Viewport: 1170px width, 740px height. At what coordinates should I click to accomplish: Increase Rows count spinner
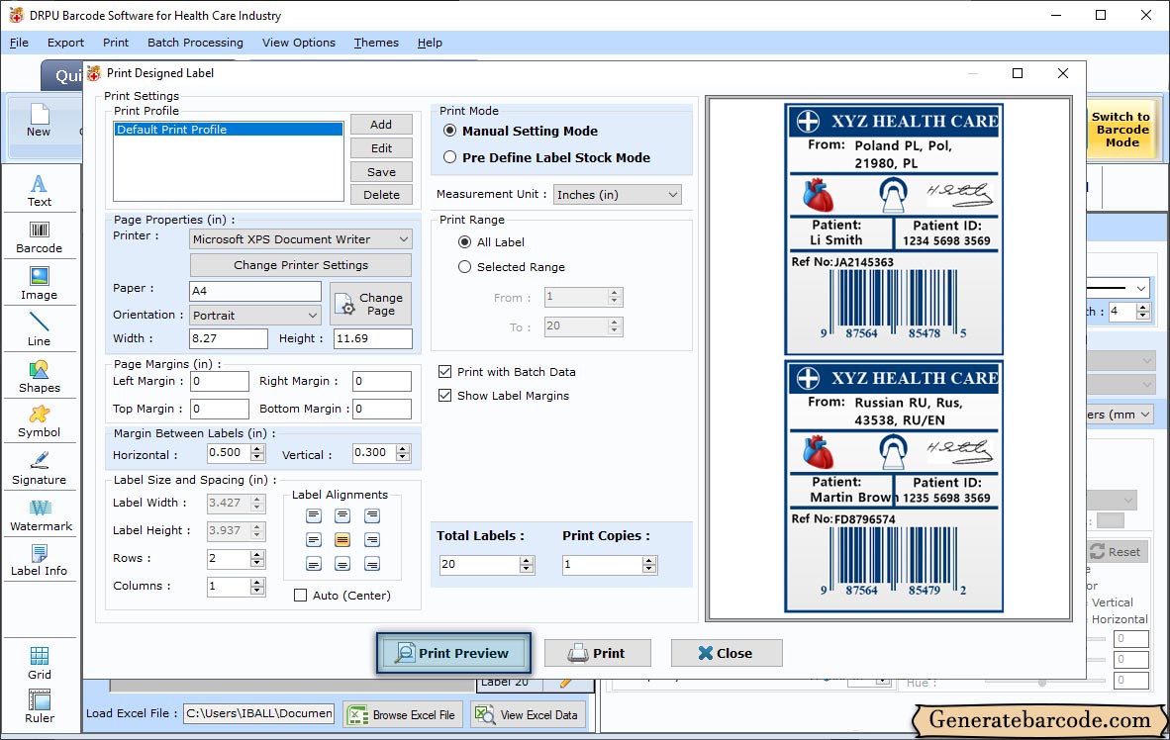click(x=257, y=554)
